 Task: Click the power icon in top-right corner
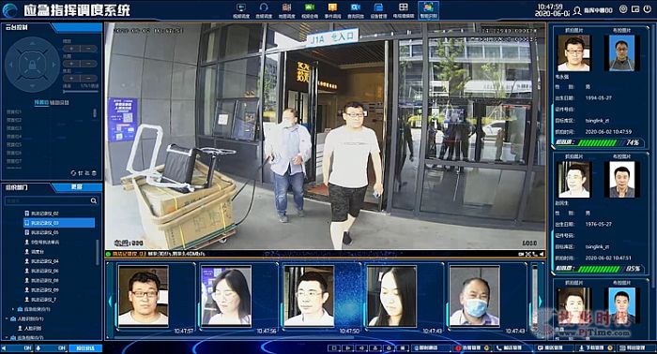pyautogui.click(x=648, y=9)
